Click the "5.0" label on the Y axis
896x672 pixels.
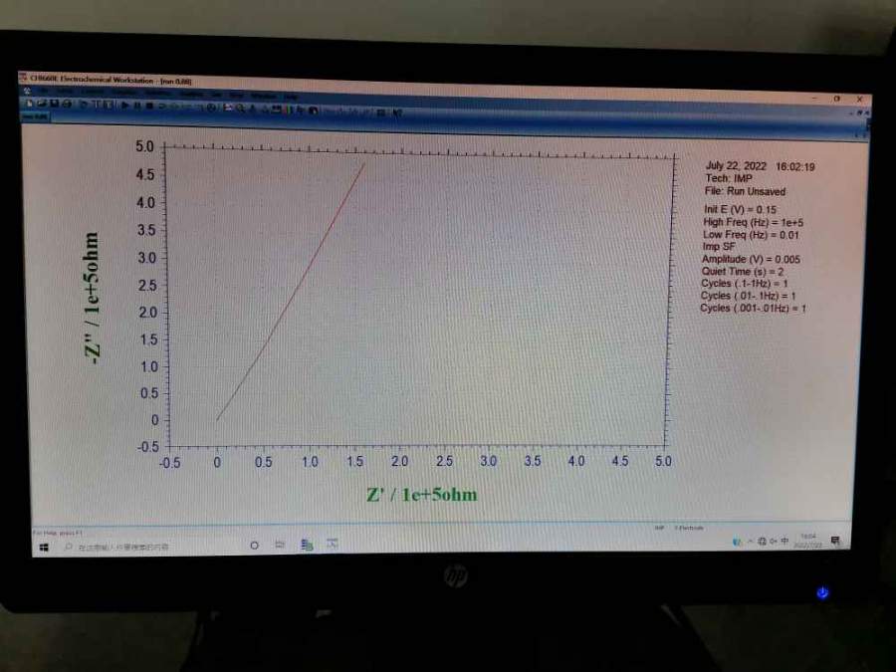[x=144, y=146]
